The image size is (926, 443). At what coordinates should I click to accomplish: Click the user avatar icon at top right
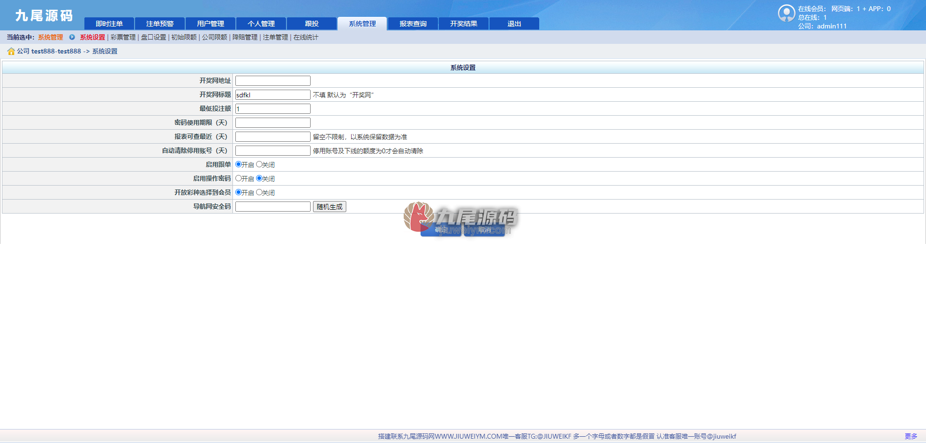click(x=786, y=13)
